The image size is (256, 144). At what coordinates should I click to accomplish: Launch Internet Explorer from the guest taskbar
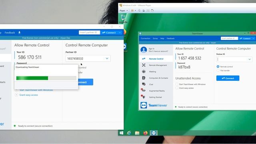coord(129,133)
